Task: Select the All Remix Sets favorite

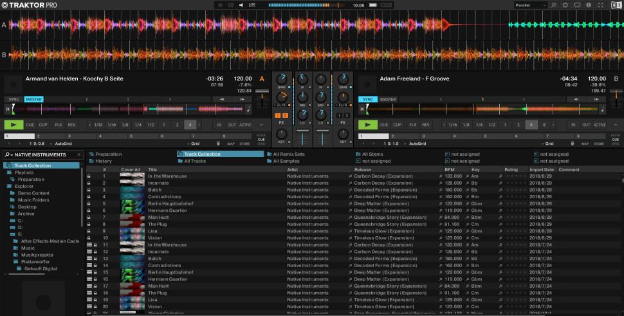Action: click(288, 154)
